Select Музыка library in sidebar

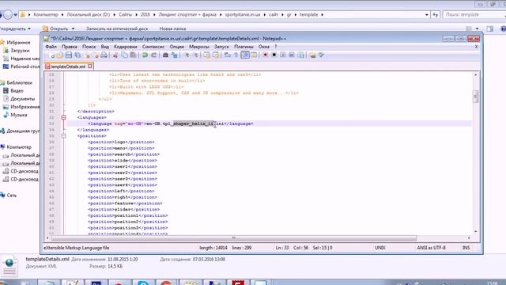(19, 115)
